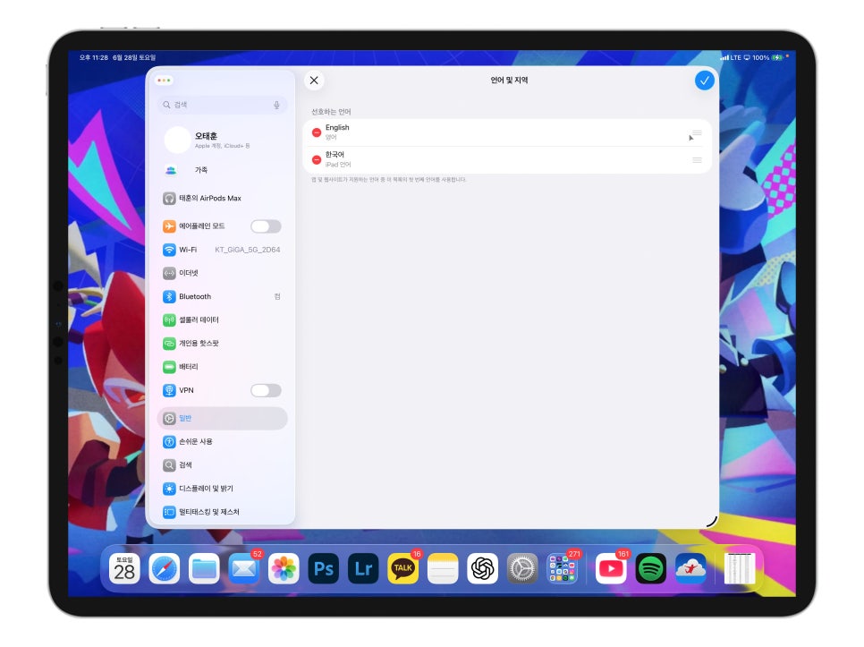Click the airplane mode orange icon
The height and width of the screenshot is (647, 864).
(x=169, y=226)
